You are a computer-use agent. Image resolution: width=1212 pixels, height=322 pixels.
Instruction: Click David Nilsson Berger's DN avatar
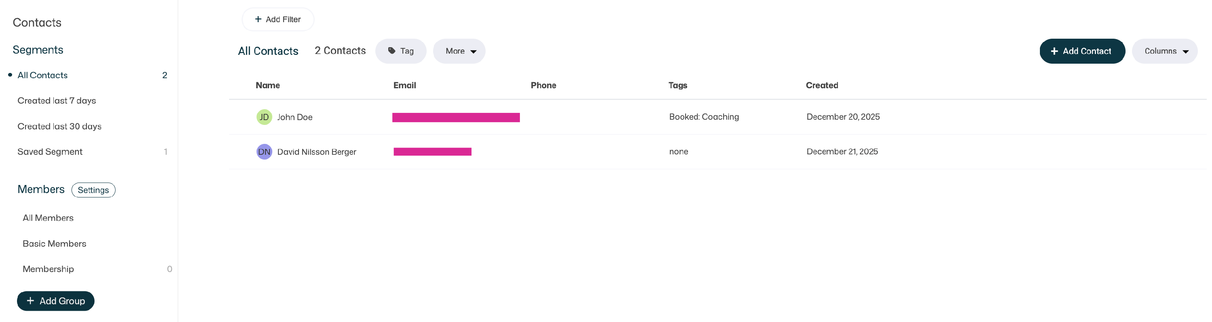tap(264, 152)
